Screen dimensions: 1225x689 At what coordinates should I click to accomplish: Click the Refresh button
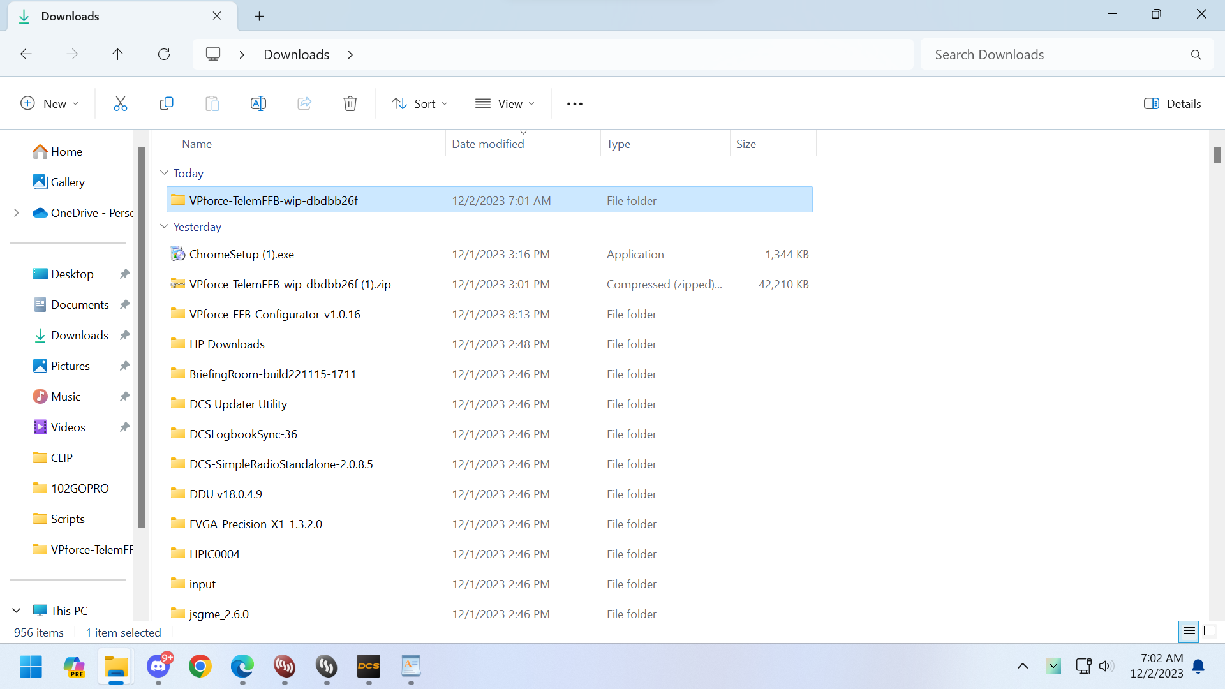[164, 54]
